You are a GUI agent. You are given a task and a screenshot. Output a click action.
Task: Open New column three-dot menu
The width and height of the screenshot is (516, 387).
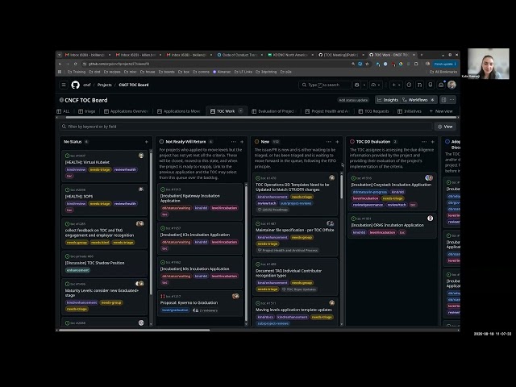click(328, 142)
